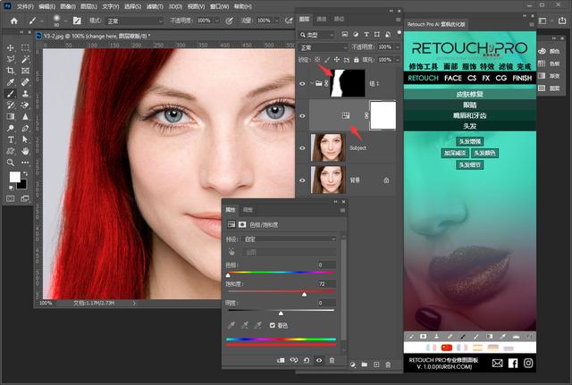This screenshot has height=385, width=572.
Task: Click the 皮肤修复 section button
Action: tap(469, 94)
